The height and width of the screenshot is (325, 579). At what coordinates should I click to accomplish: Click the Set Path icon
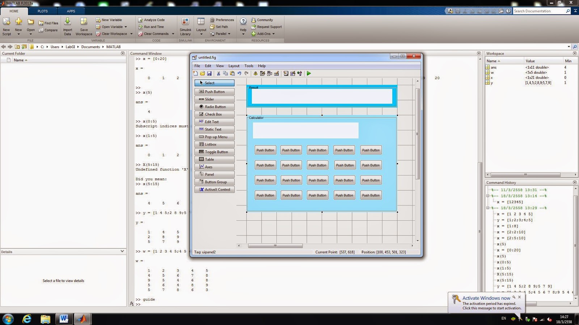(x=212, y=27)
